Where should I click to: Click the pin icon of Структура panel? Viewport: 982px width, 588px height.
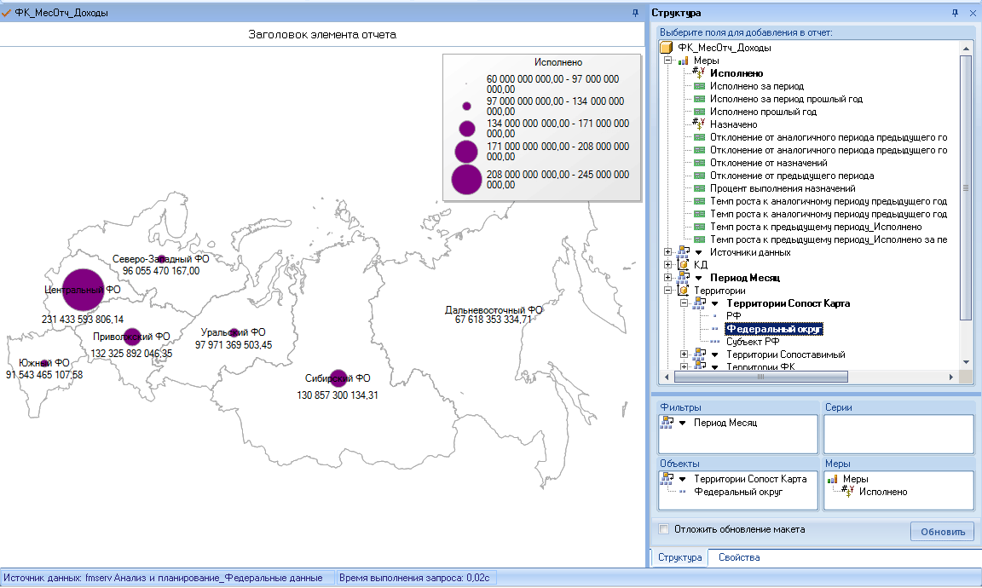point(955,13)
